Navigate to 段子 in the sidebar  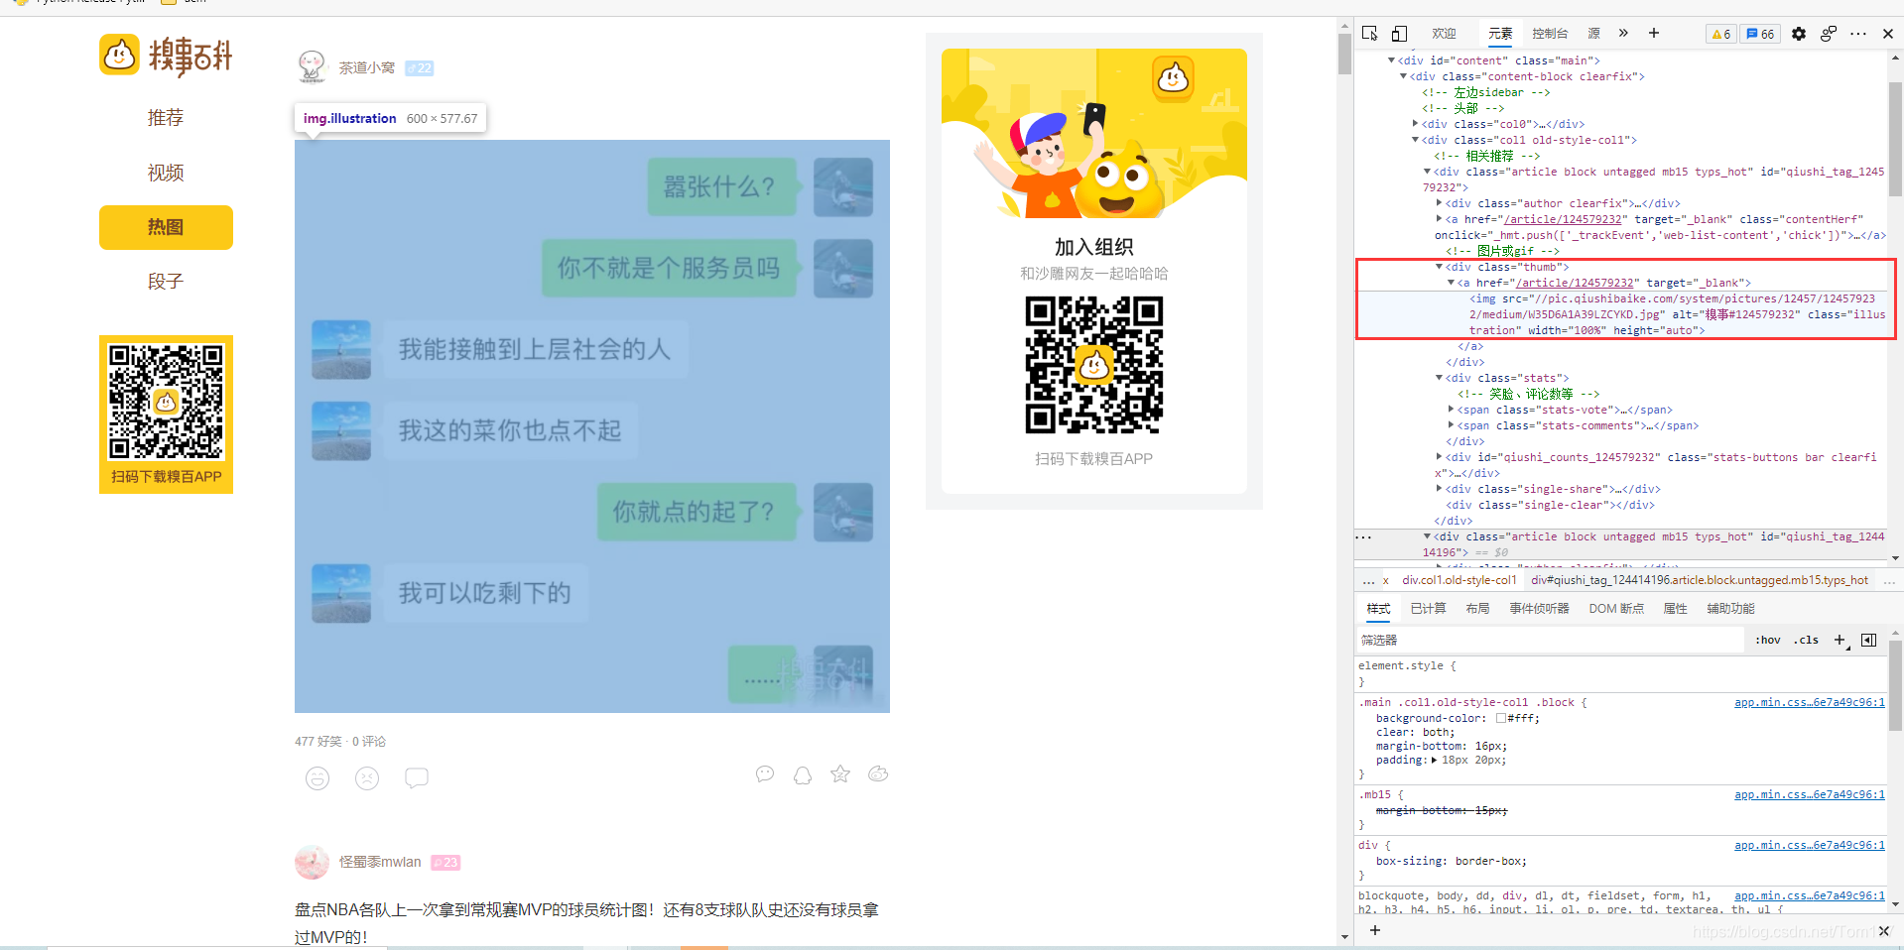click(166, 281)
